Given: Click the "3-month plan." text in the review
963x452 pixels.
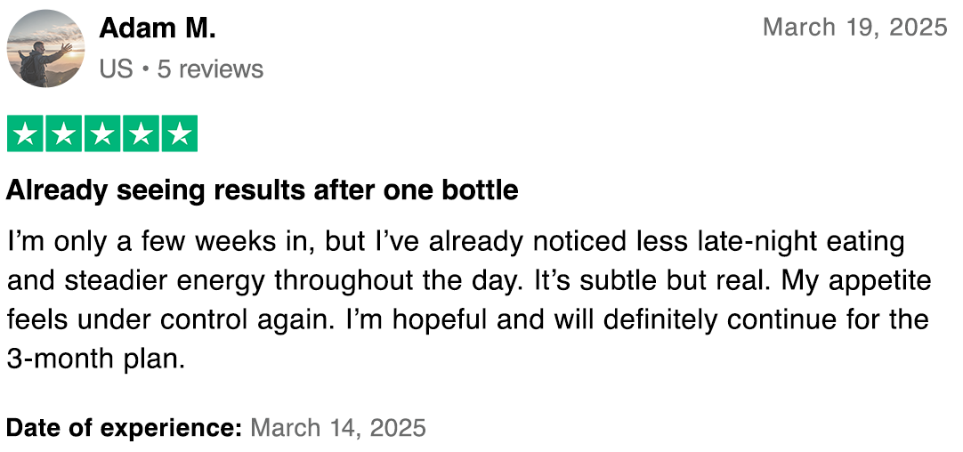Looking at the screenshot, I should 95,358.
